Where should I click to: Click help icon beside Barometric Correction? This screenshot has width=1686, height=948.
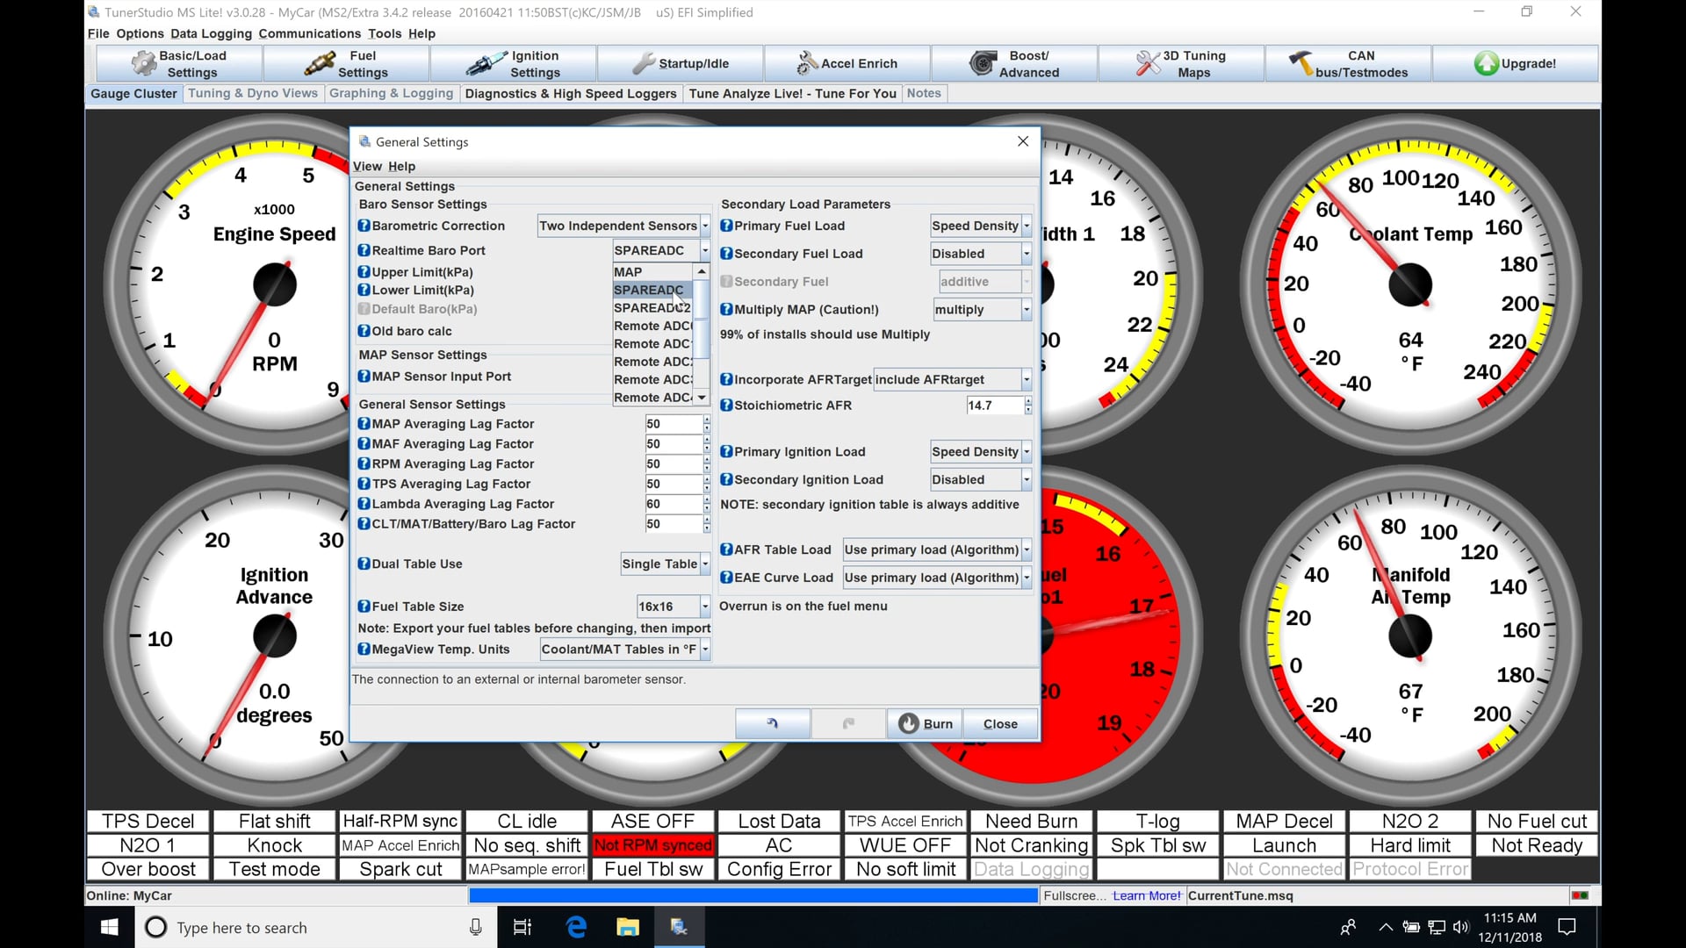coord(364,226)
